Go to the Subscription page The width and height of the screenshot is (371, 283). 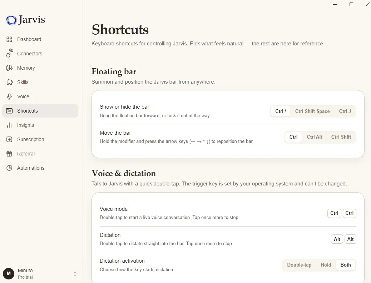[x=40, y=139]
